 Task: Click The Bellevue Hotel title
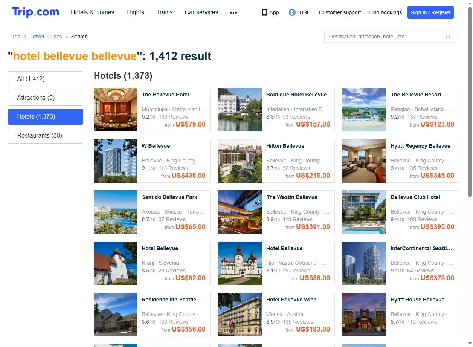click(x=165, y=95)
